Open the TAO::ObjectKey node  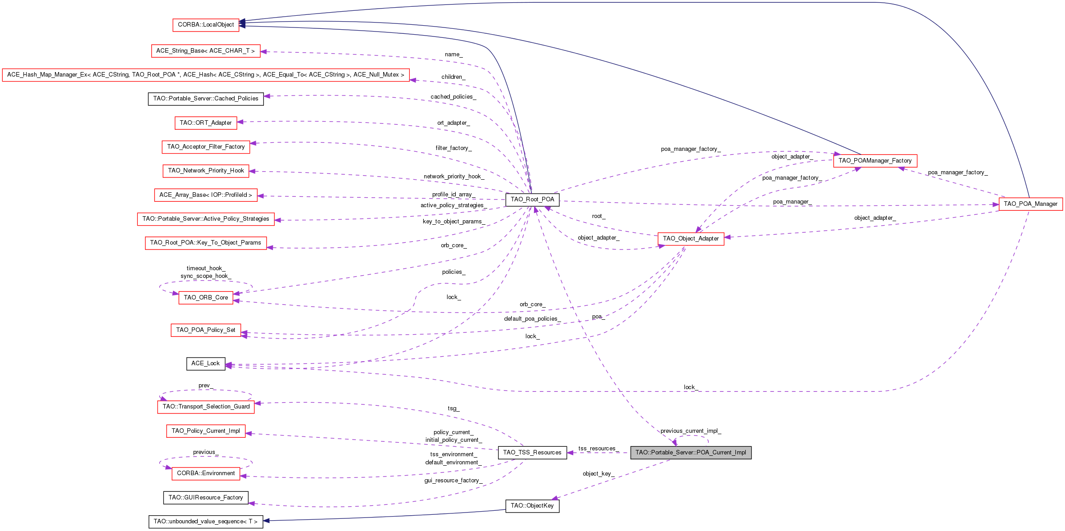(532, 506)
